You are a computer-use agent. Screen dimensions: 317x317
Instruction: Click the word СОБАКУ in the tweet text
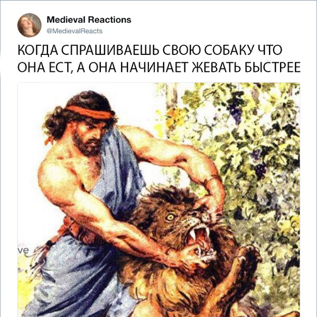pos(228,50)
